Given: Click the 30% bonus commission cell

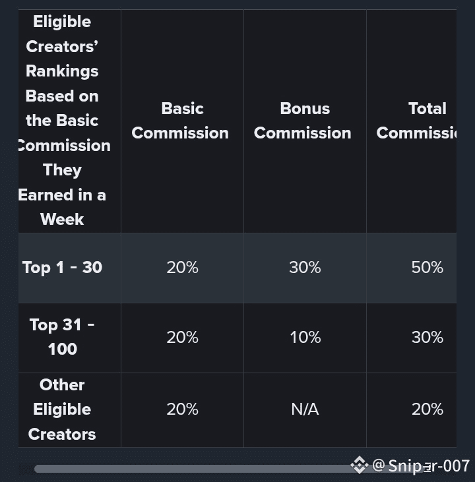Looking at the screenshot, I should (305, 267).
